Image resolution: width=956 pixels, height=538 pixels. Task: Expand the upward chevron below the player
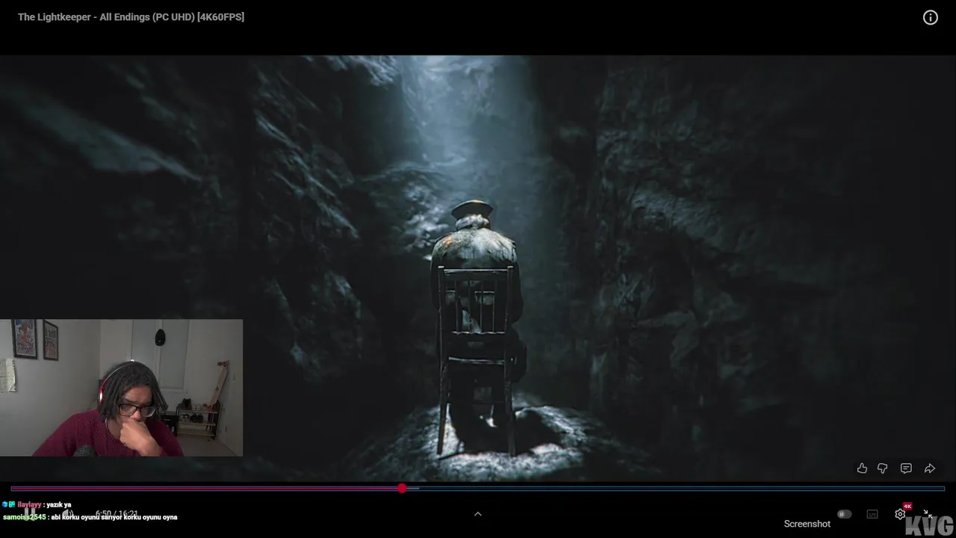[478, 514]
